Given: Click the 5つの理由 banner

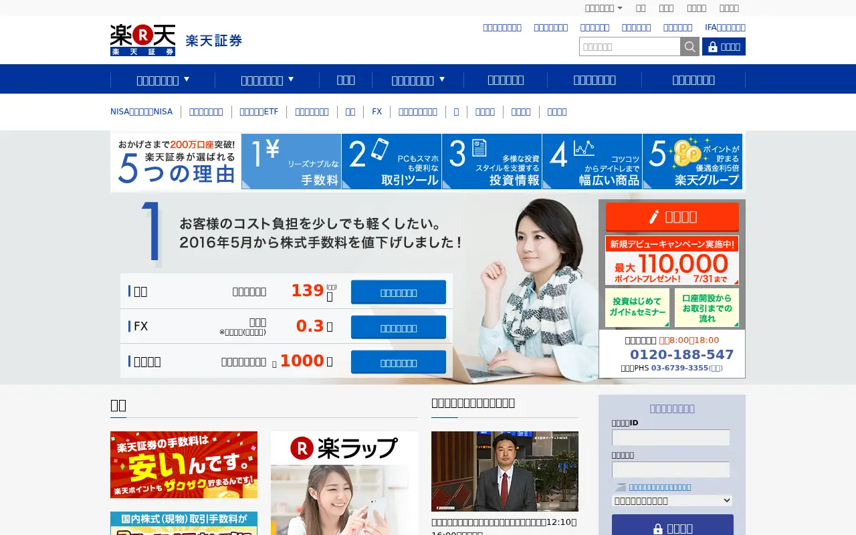Looking at the screenshot, I should (x=177, y=161).
